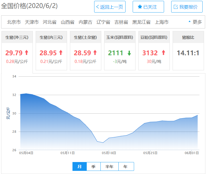Select 天津市 region

[32, 22]
